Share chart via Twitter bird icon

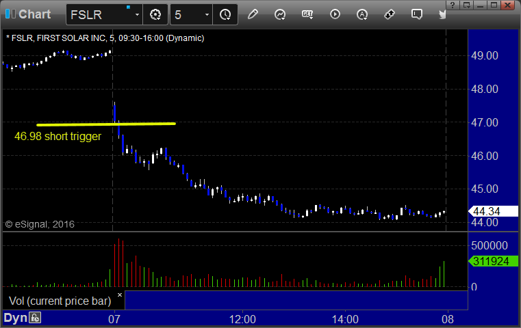(442, 14)
